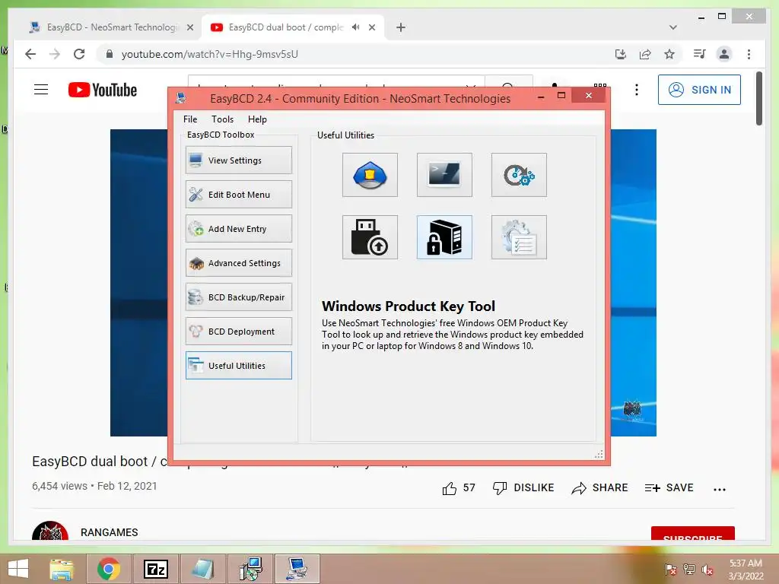Select Add New Entry

(238, 228)
